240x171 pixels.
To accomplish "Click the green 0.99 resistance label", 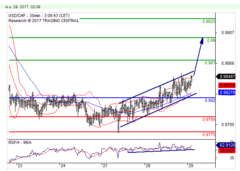I will [x=211, y=40].
